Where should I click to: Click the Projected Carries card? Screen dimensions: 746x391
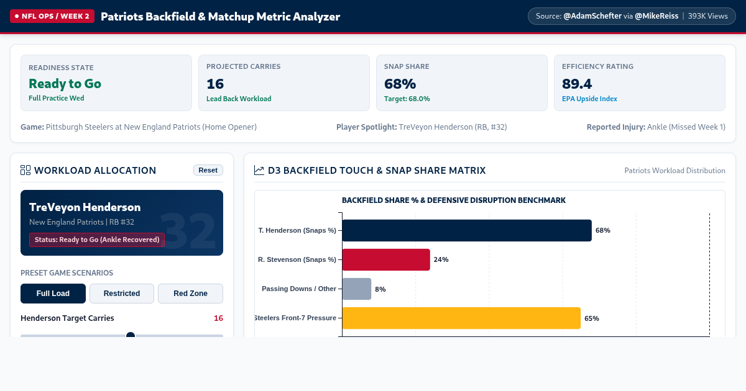[x=284, y=83]
